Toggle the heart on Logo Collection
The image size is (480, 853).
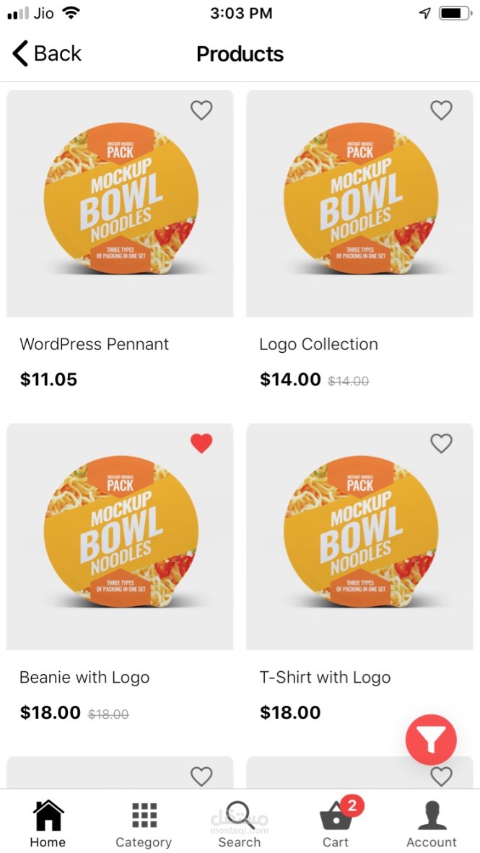coord(441,110)
